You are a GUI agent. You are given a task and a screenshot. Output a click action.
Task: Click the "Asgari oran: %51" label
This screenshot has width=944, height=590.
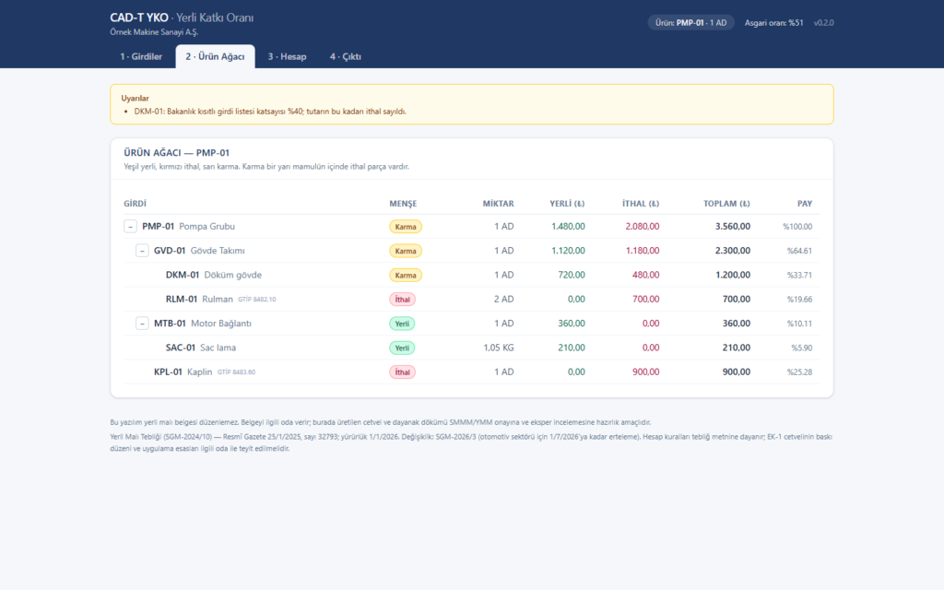(x=773, y=23)
